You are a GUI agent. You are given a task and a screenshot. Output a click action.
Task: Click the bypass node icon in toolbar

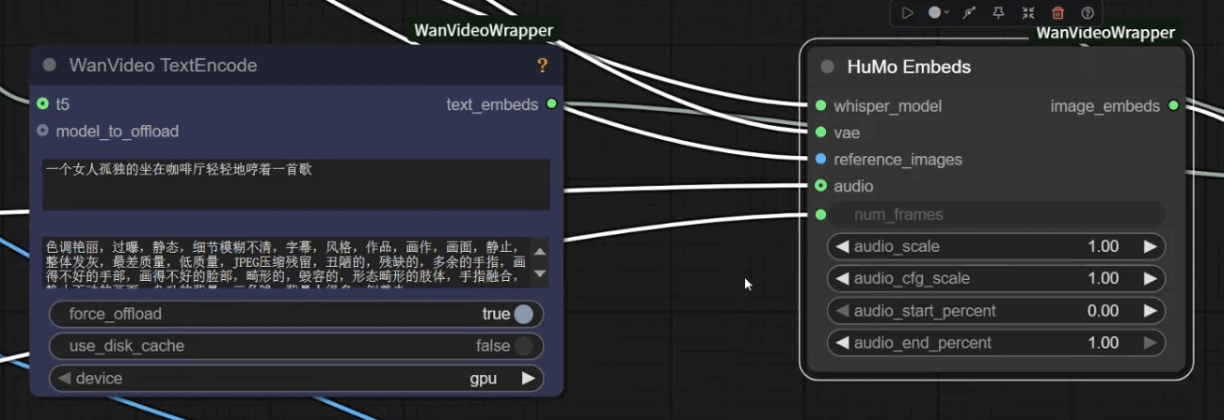coord(969,13)
